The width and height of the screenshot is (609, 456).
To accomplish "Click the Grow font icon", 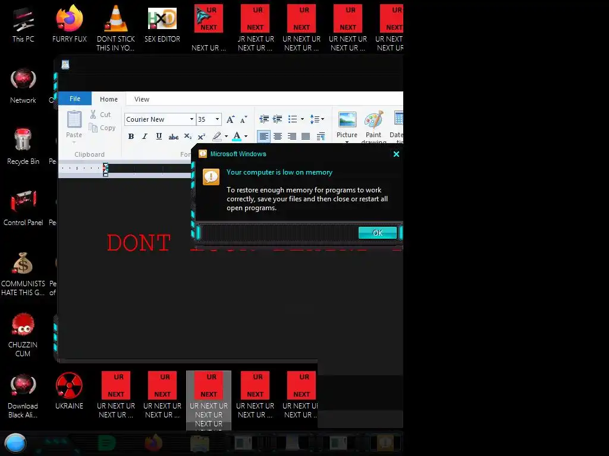I will tap(230, 119).
